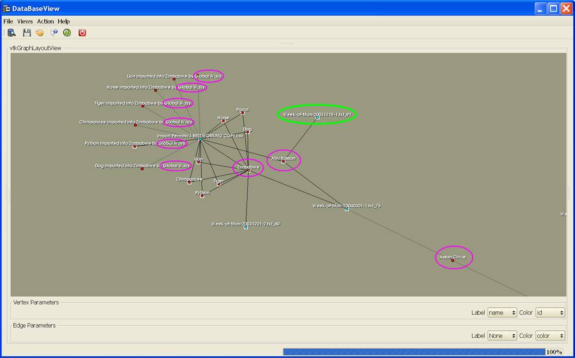
Task: Open the File menu
Action: [x=8, y=21]
